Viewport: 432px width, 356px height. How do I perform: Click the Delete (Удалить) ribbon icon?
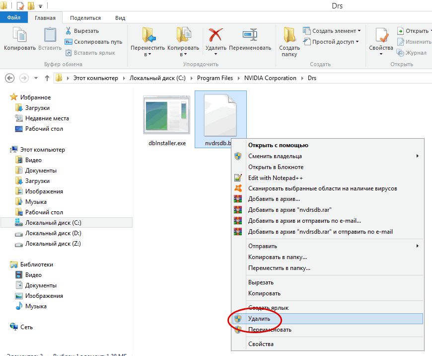click(216, 35)
